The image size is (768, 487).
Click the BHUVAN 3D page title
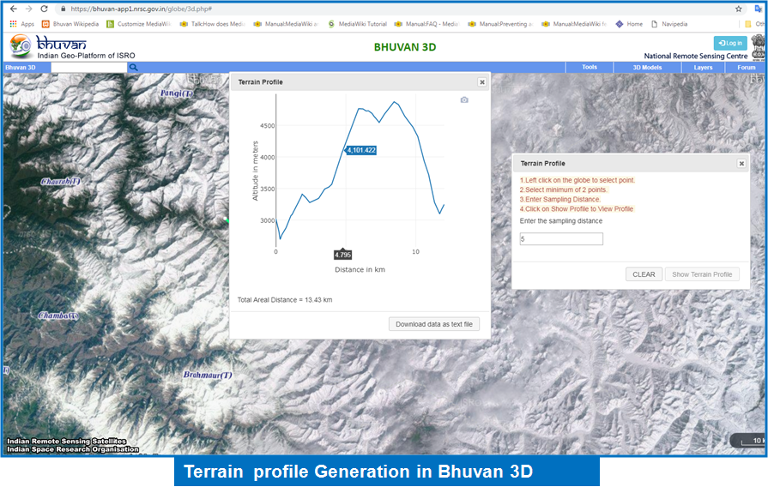(x=404, y=47)
